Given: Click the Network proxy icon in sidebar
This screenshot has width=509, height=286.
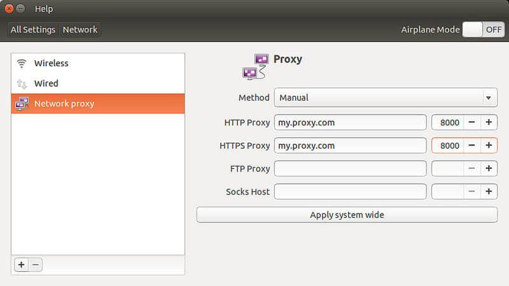Looking at the screenshot, I should point(22,103).
